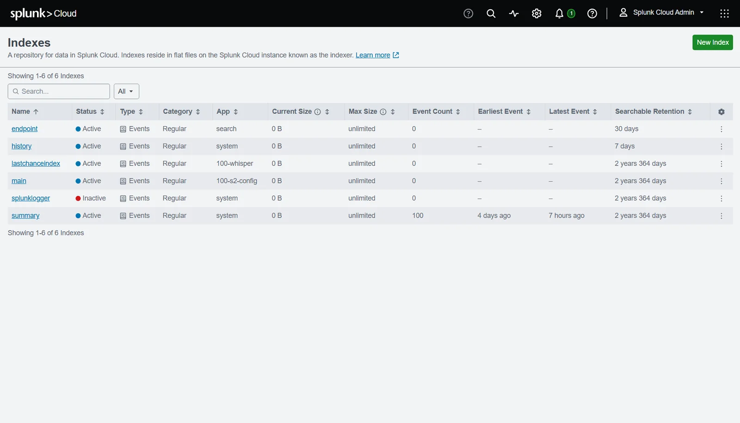Screen dimensions: 740x423
Task: Select the event count '100' cell
Action: pos(418,215)
